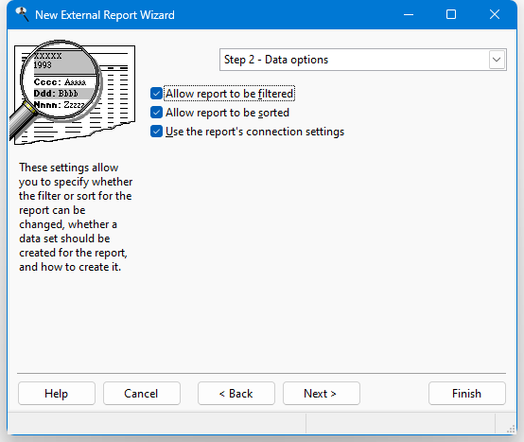Click the magnifying glass report illustration

tap(73, 93)
